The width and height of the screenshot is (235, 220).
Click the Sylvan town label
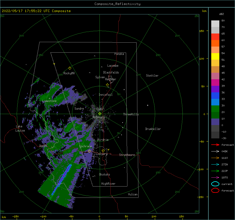click(100, 77)
